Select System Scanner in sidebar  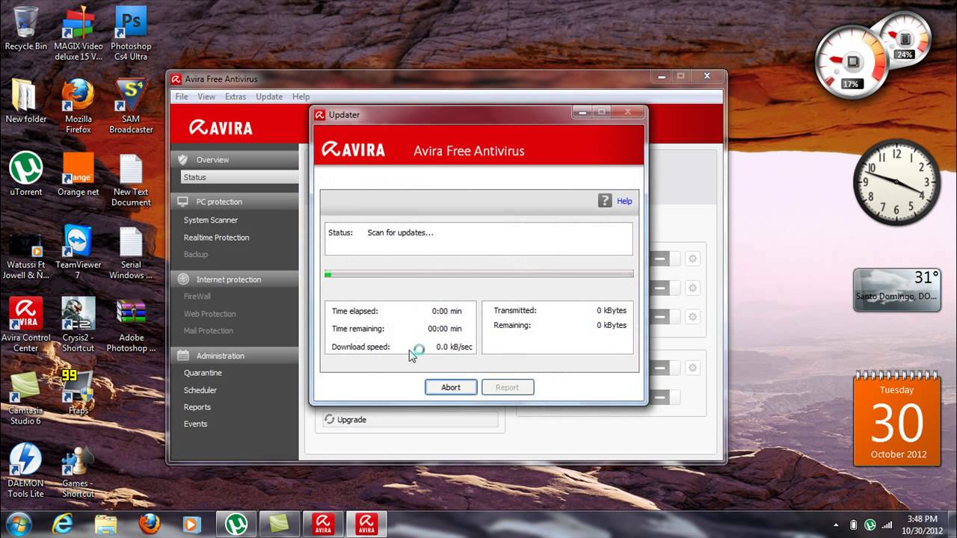pos(211,220)
